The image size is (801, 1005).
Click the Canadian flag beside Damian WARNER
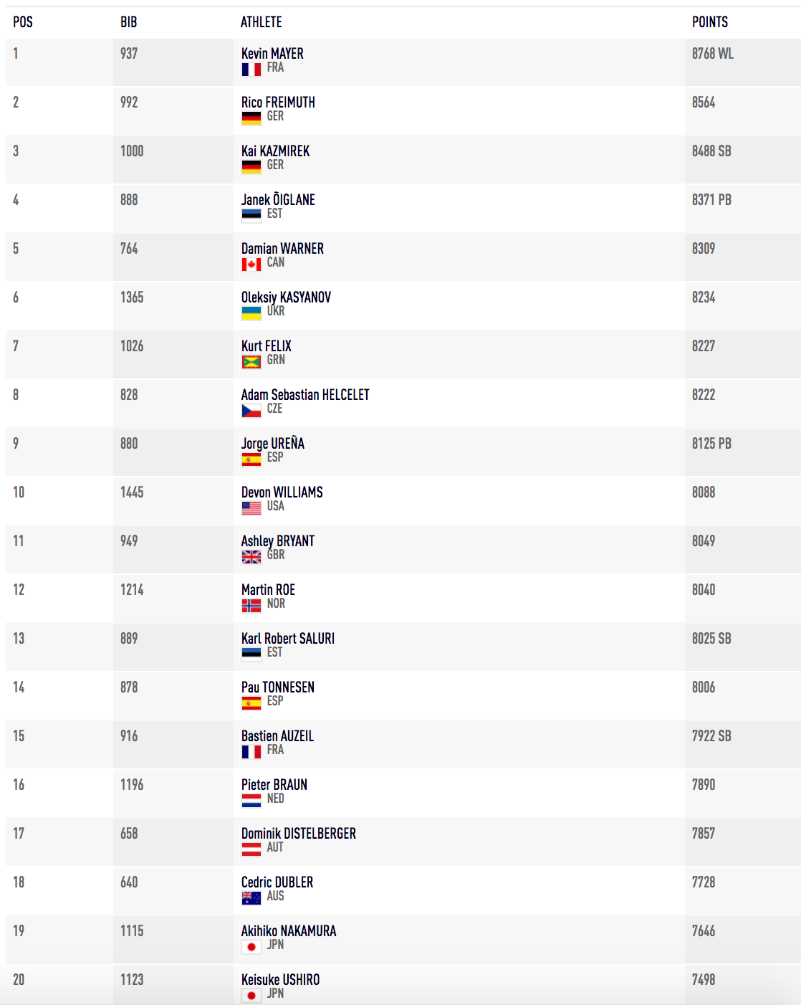251,265
